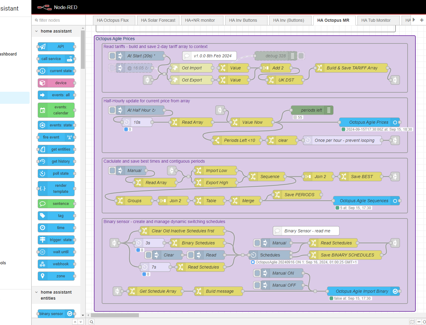The image size is (426, 325).
Task: Click the "+" button to add a new flow
Action: [x=421, y=20]
